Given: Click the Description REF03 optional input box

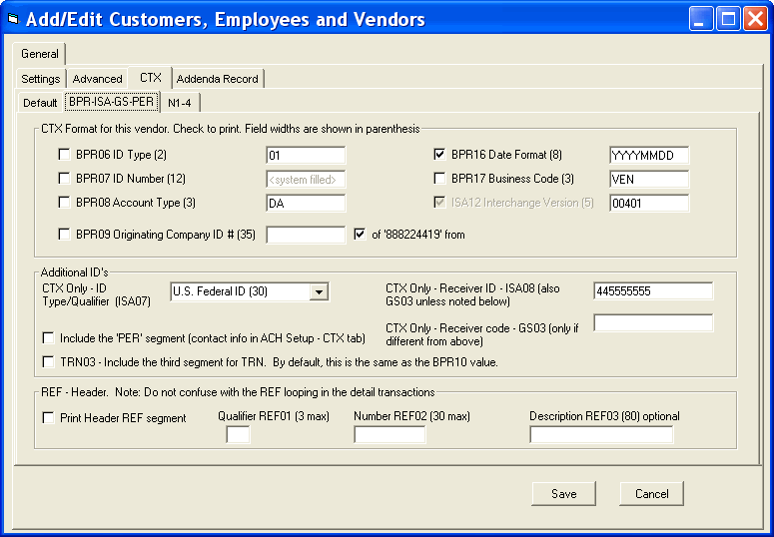Looking at the screenshot, I should (601, 435).
